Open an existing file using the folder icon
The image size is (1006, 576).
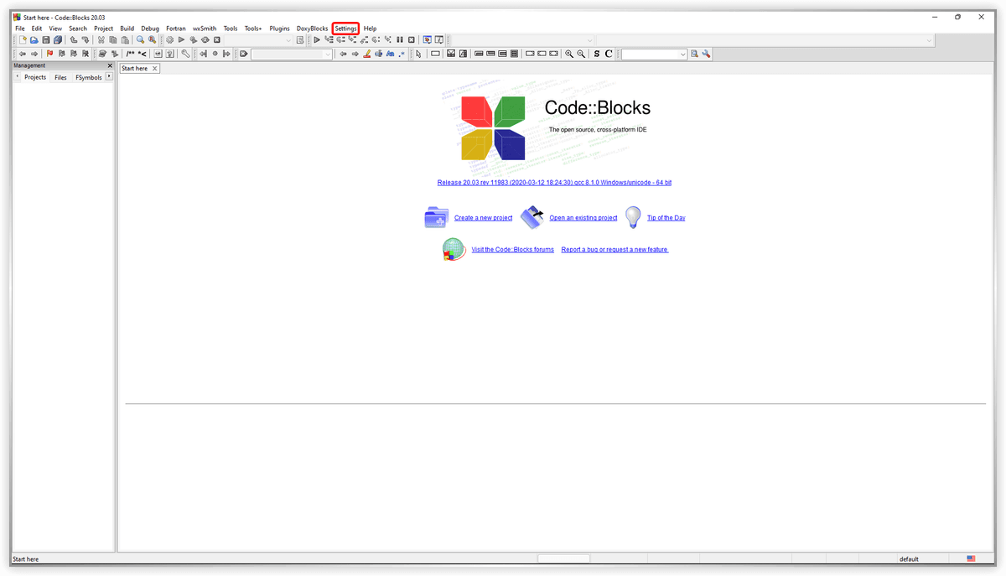tap(34, 39)
